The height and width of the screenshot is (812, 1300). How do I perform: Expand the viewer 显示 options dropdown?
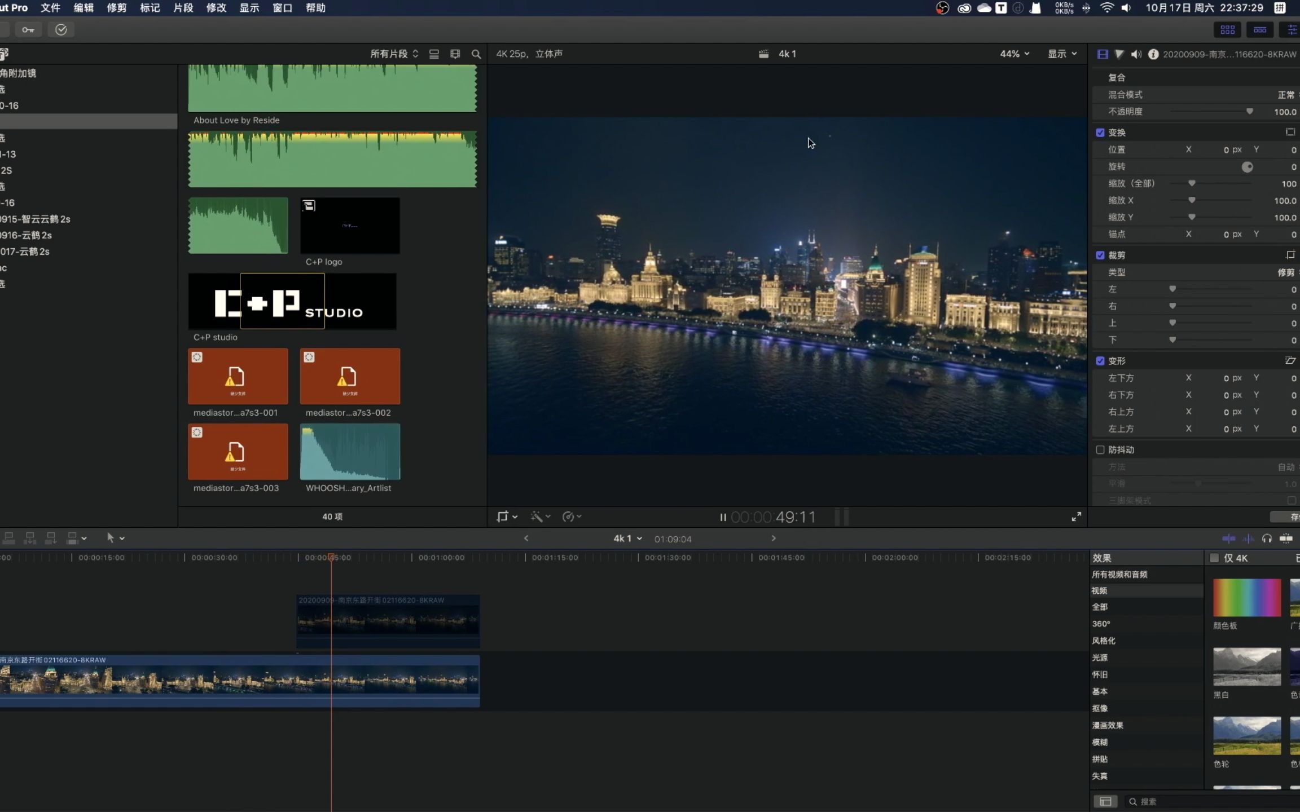click(1062, 54)
